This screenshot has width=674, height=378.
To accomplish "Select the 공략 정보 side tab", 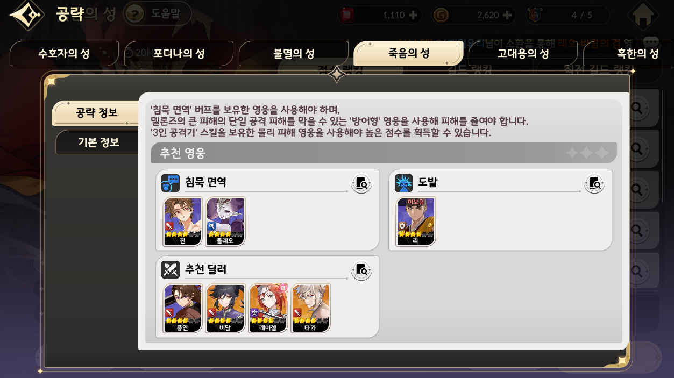I will pos(97,113).
